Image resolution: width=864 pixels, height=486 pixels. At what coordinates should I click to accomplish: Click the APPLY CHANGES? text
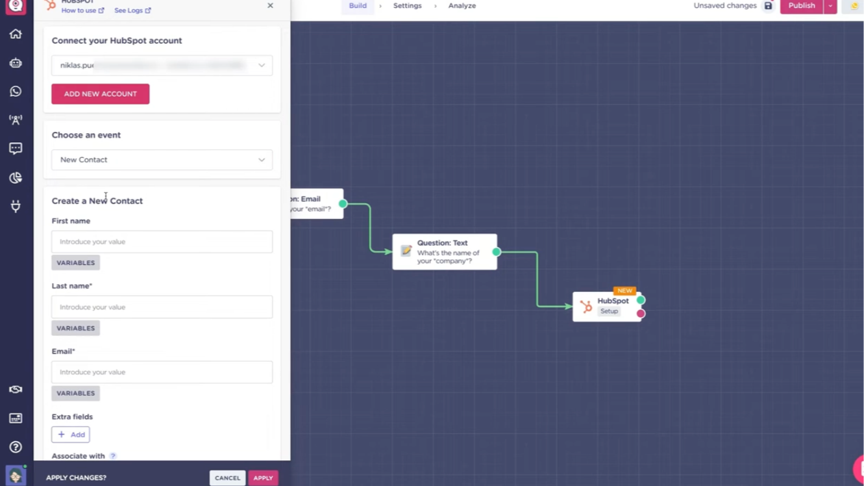(76, 478)
